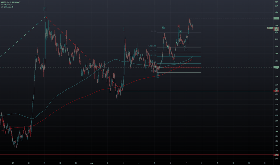Select the red boxed B wave label
The image size is (280, 165).
178,26
